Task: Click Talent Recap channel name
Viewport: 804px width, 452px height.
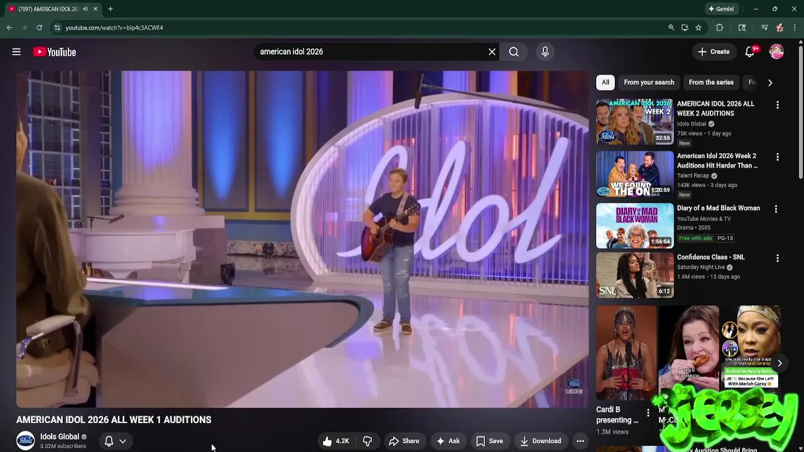Action: click(x=693, y=176)
